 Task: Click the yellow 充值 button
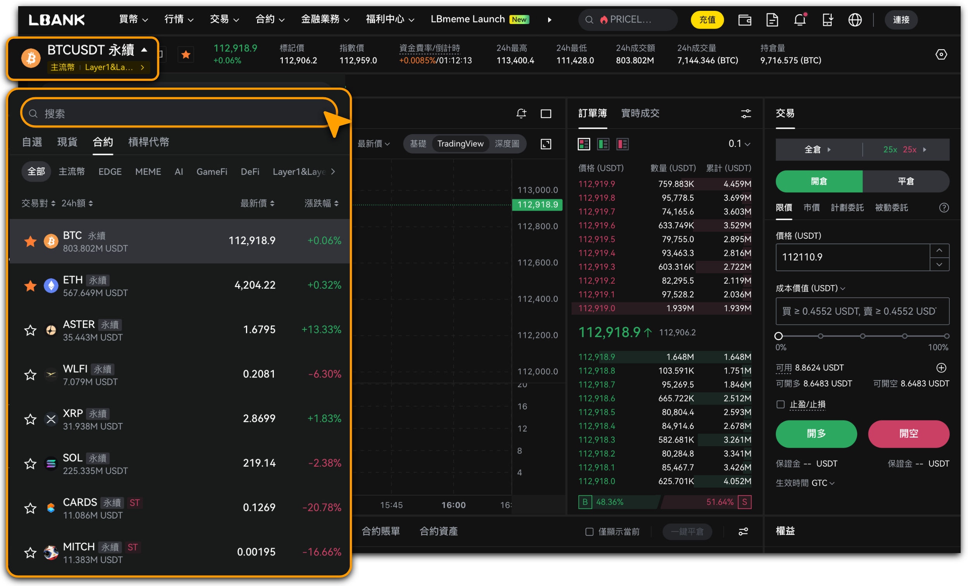coord(707,20)
